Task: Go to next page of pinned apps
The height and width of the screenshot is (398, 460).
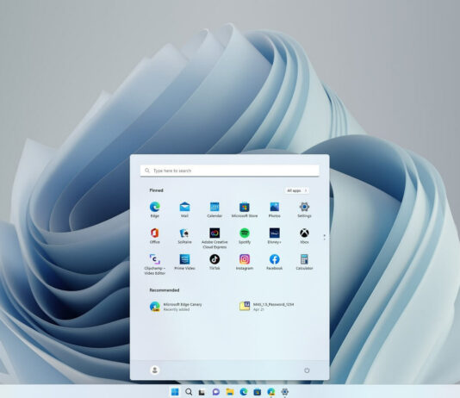Action: [x=324, y=239]
